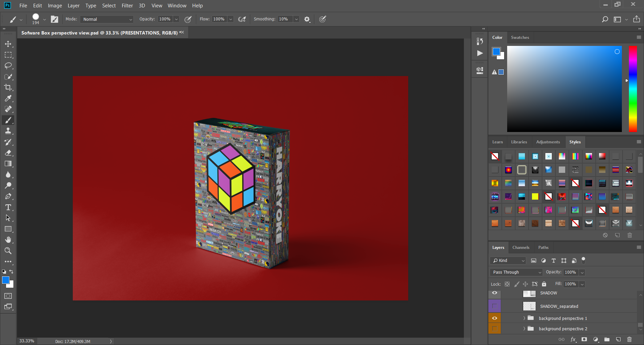
Task: Add a layer mask
Action: tap(584, 339)
